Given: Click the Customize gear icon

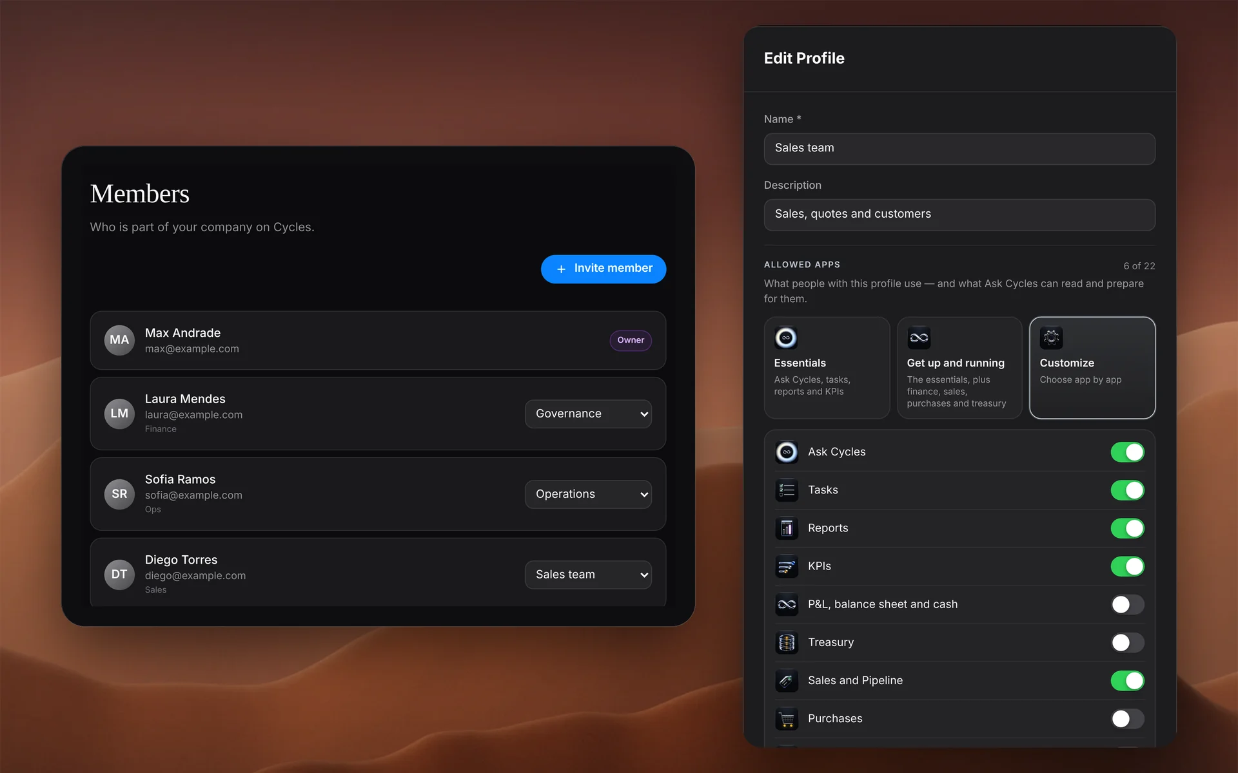Looking at the screenshot, I should tap(1052, 338).
